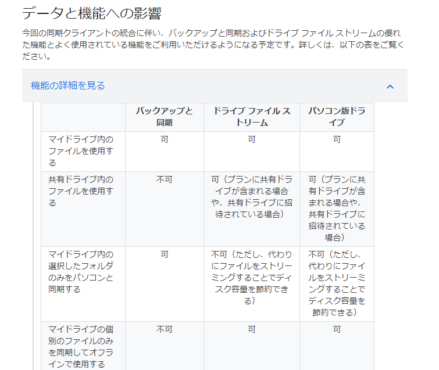Select row label マイドライブ内の選択したフォルダのみをパソコンと同期する

[81, 272]
